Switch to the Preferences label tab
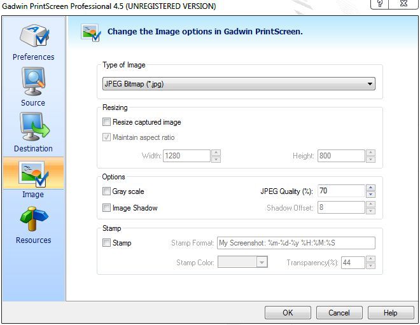This screenshot has width=420, height=325. pos(34,57)
